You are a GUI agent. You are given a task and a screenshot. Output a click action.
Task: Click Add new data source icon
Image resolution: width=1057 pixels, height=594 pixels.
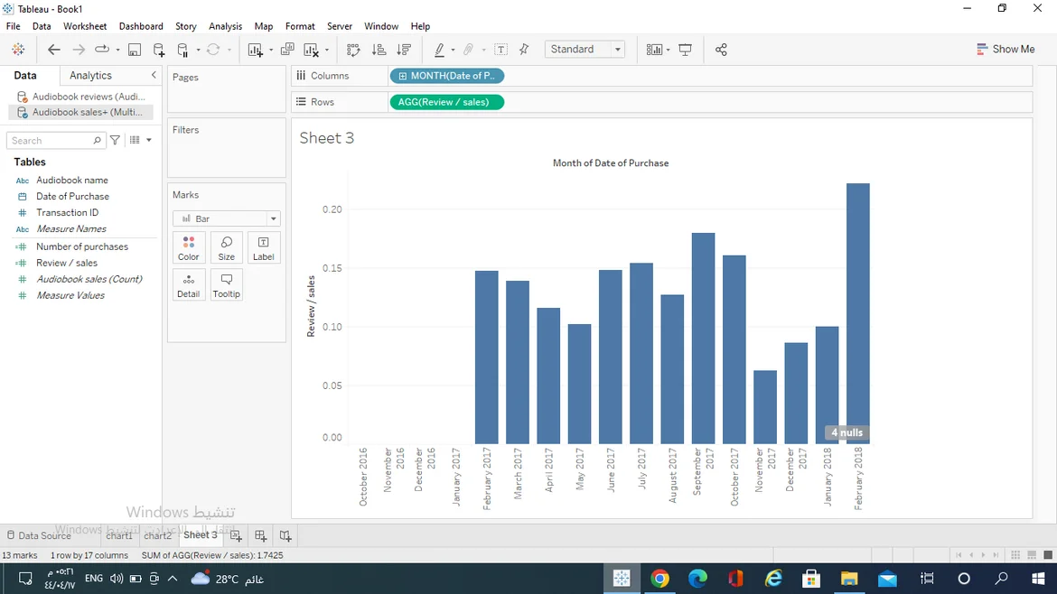[159, 50]
